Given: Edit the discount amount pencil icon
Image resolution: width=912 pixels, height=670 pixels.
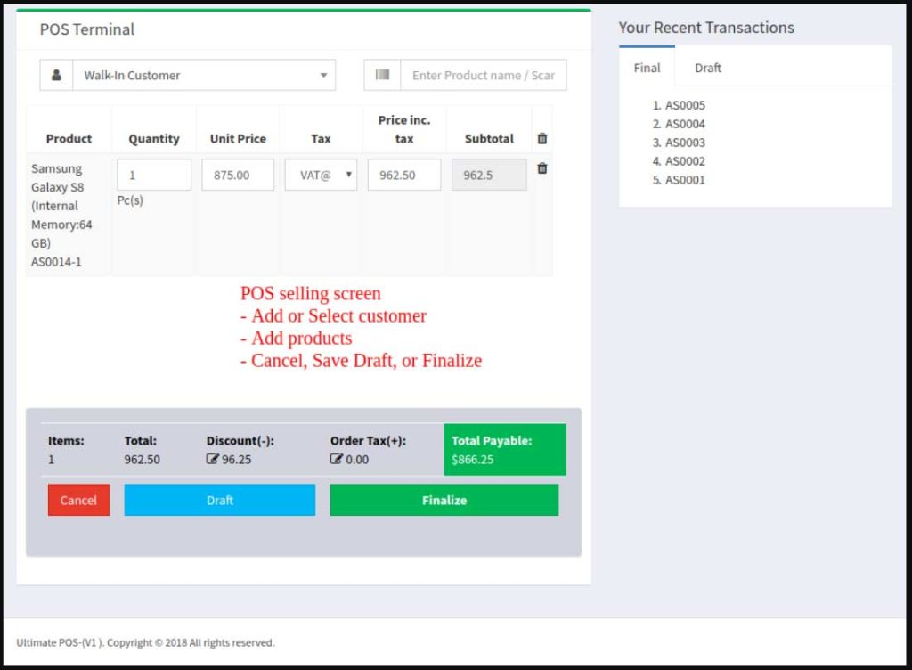Looking at the screenshot, I should point(212,460).
